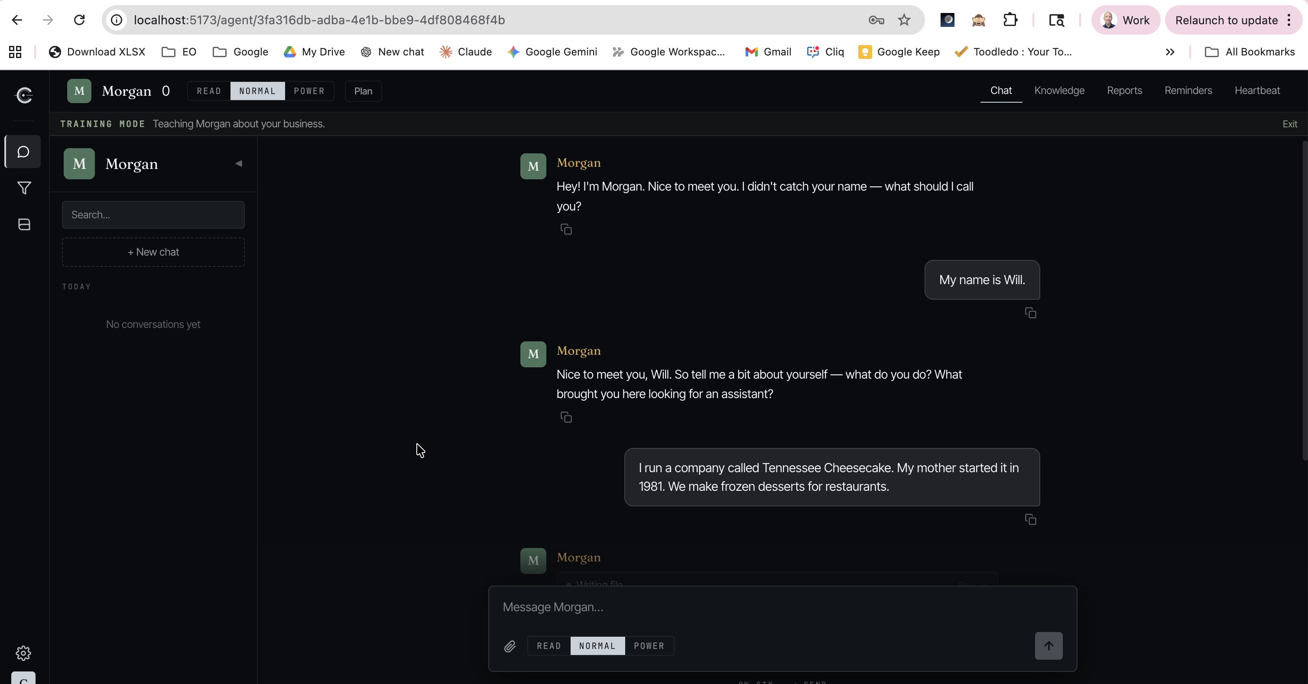Toggle the Plan button
The height and width of the screenshot is (684, 1308).
[363, 91]
